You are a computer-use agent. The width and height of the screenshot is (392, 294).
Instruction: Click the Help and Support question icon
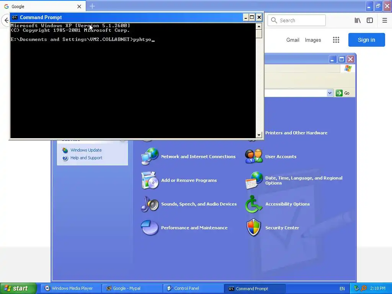pos(65,158)
